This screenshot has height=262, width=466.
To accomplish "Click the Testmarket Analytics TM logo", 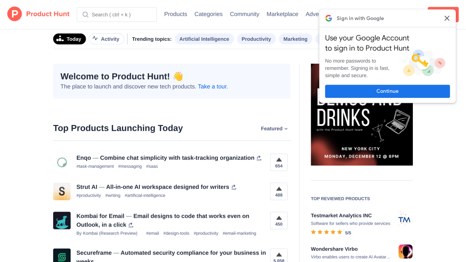I will (405, 220).
